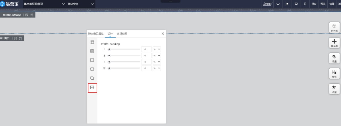Click the 易营宝 logo
Viewport: 341px width, 126px height.
point(10,4)
